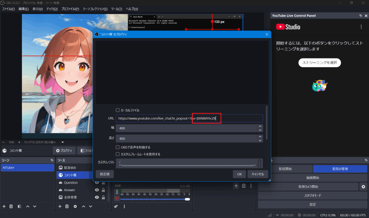Enable the ローカルファイル checkbox
Viewport: 369px width, 218px height.
point(118,110)
